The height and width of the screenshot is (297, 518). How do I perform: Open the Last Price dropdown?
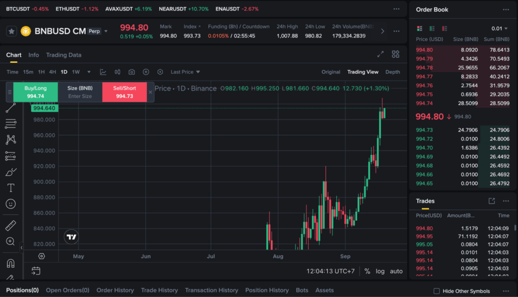click(x=185, y=72)
